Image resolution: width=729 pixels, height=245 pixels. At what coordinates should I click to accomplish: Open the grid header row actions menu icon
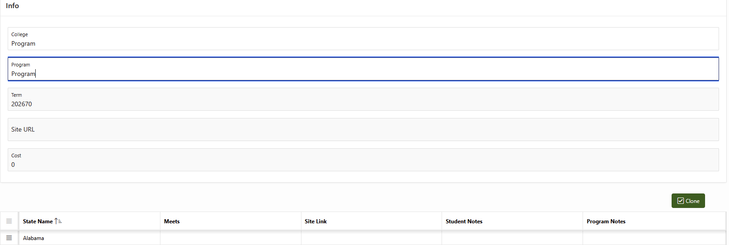[9, 221]
